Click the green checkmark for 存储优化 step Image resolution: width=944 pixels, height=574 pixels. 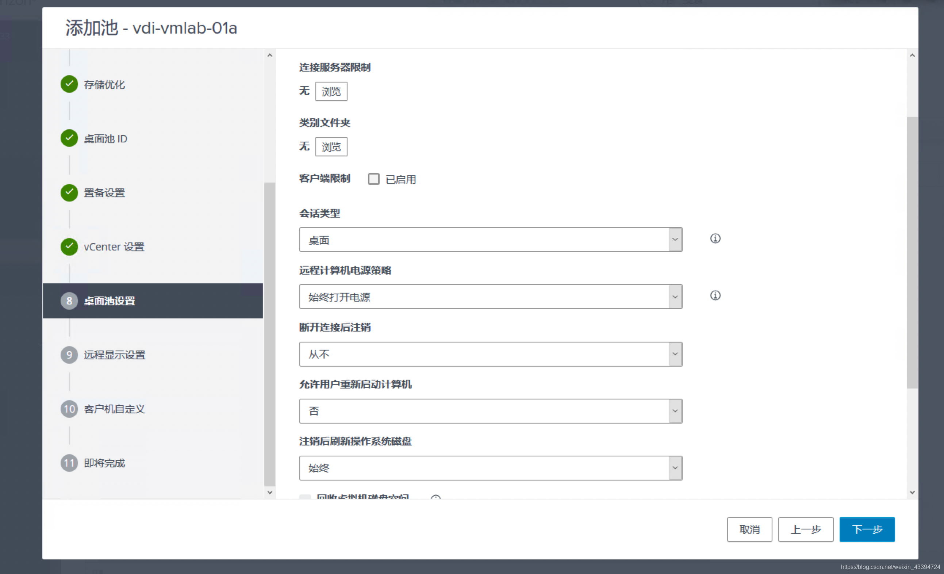pos(69,84)
